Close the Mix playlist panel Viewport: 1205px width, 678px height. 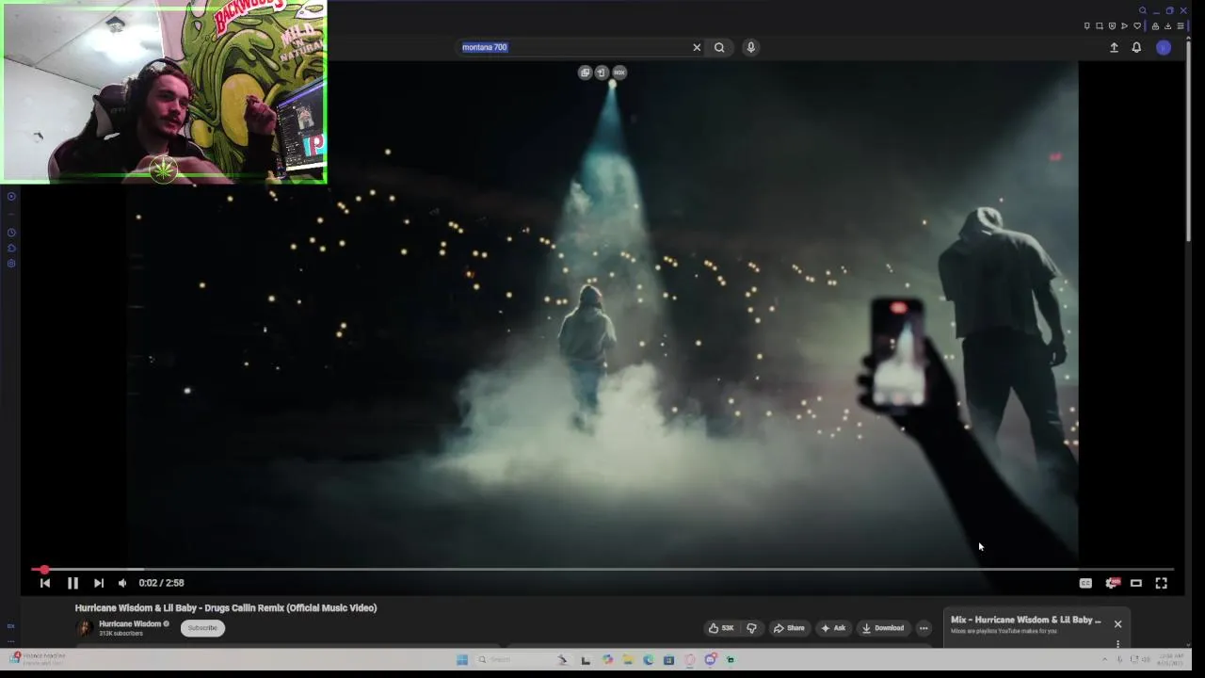(1117, 623)
